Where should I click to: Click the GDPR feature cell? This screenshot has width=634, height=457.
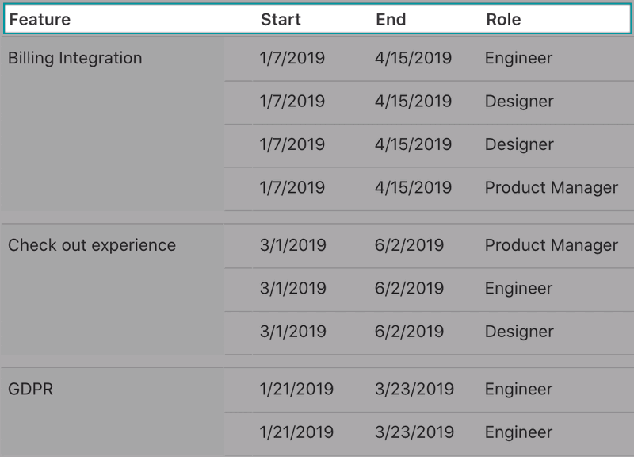pyautogui.click(x=30, y=390)
